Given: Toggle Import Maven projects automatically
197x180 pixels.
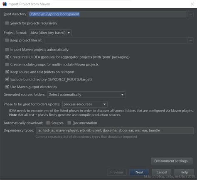Looking at the screenshot, I should click(x=7, y=49).
